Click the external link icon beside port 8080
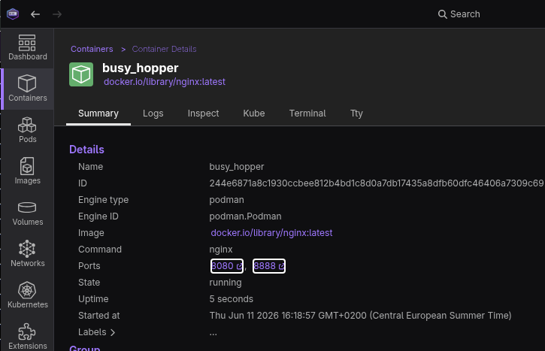 pyautogui.click(x=239, y=266)
